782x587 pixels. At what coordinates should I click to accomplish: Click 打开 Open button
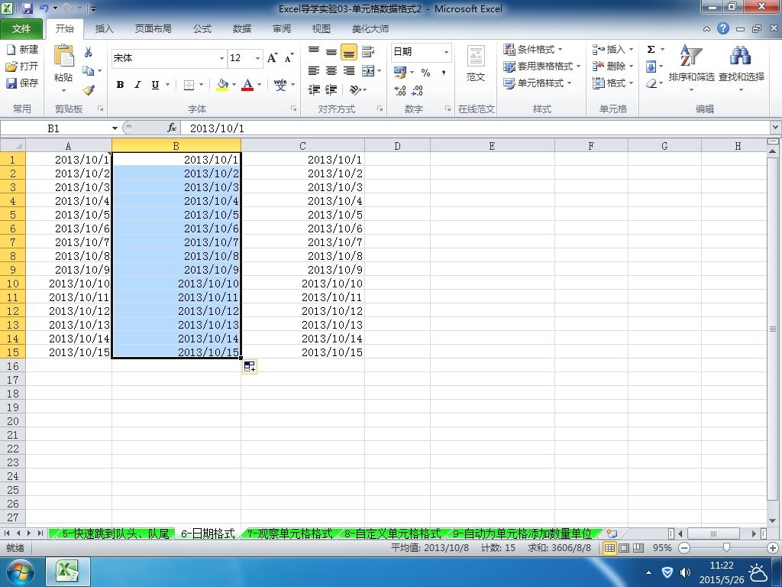22,66
